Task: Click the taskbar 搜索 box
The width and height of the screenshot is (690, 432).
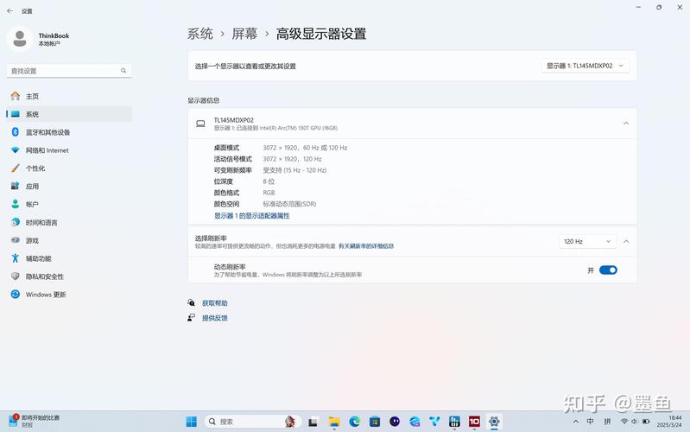Action: pyautogui.click(x=252, y=422)
